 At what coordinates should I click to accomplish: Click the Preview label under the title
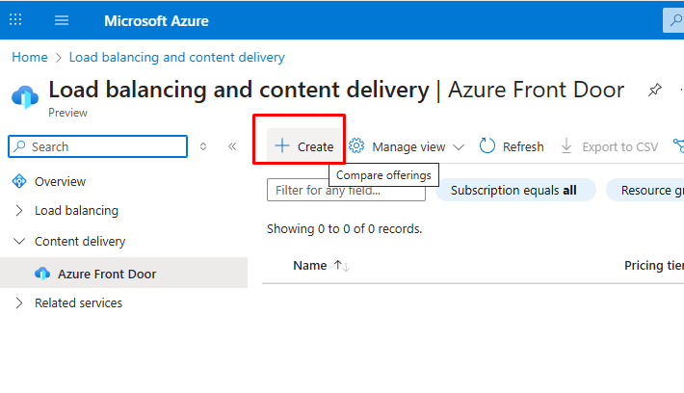[x=67, y=113]
